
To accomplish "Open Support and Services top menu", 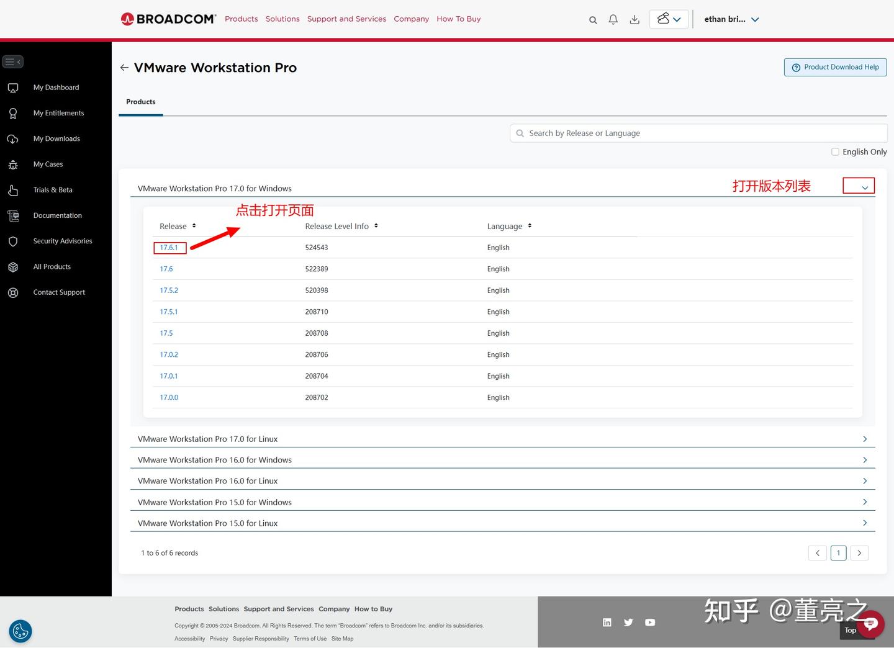I will tap(346, 19).
